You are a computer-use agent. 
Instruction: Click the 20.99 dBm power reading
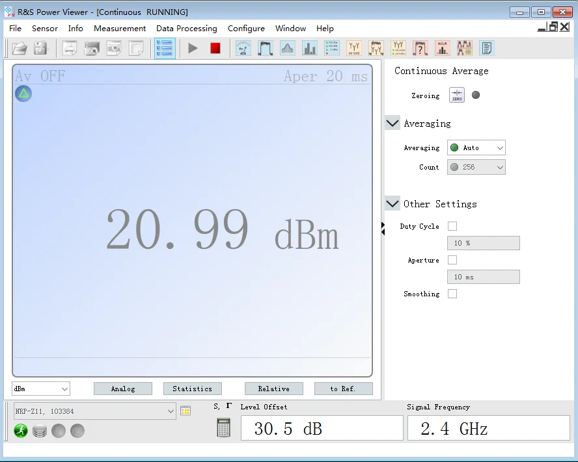tap(222, 229)
